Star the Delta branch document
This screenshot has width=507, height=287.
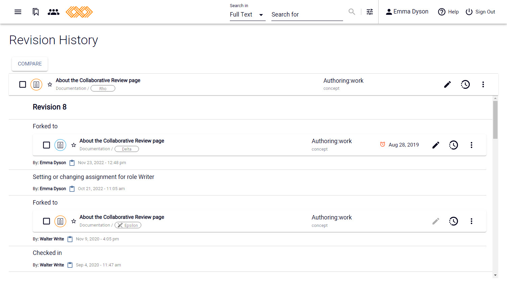[x=74, y=145]
